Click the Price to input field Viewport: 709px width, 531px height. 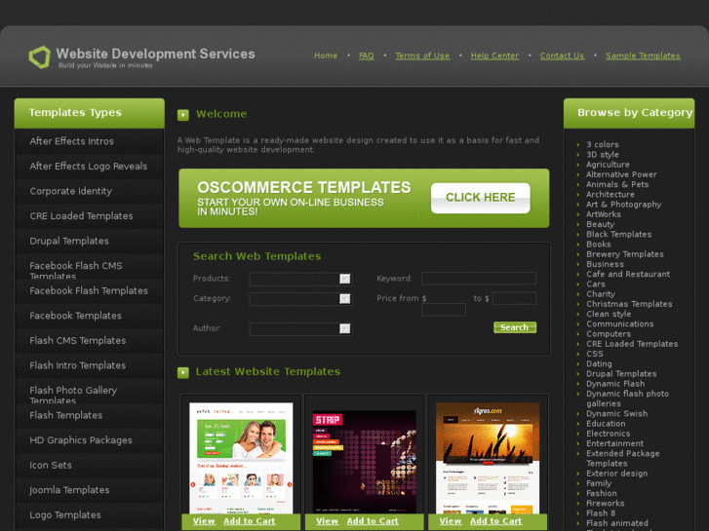point(515,298)
